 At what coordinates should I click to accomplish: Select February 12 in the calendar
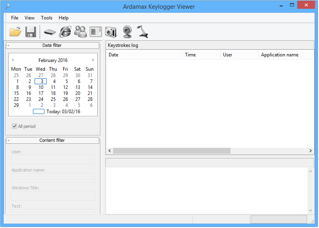click(x=65, y=87)
